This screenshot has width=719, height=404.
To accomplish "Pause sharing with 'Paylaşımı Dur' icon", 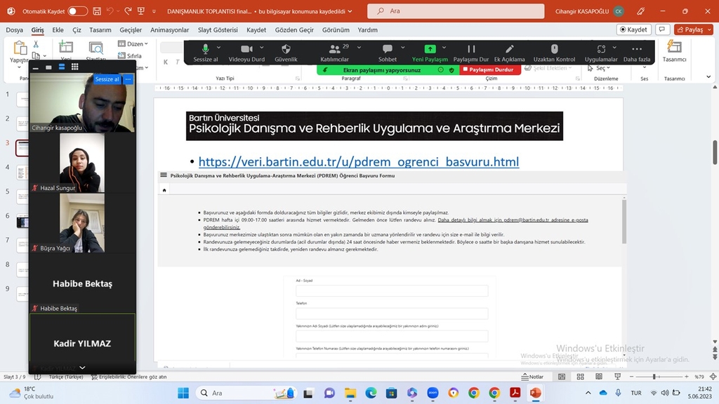I will tap(471, 49).
